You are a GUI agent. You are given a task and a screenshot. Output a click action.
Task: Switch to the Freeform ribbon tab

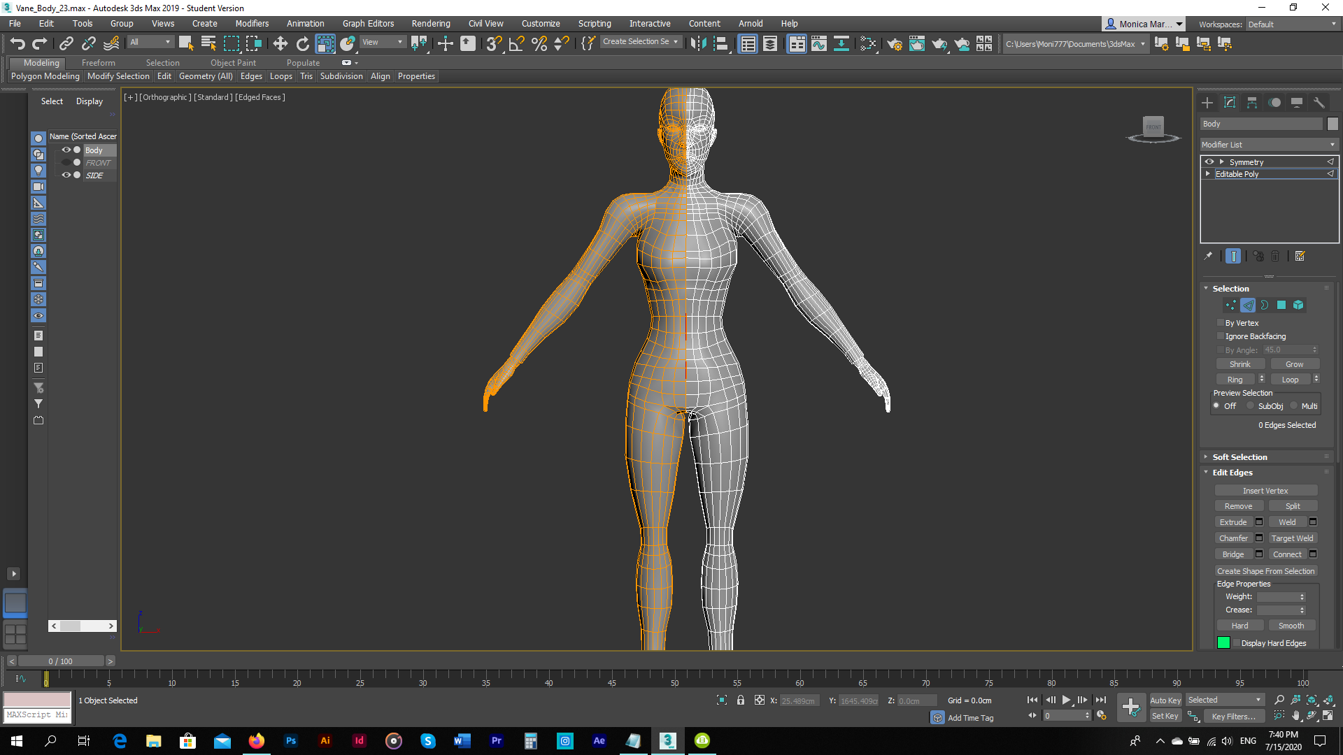[x=98, y=62]
